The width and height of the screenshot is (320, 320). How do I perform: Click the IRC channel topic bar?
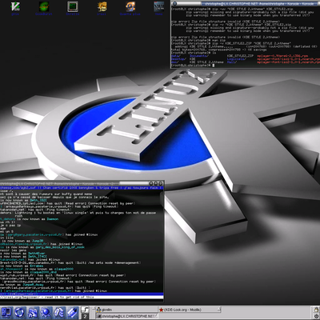[82, 188]
